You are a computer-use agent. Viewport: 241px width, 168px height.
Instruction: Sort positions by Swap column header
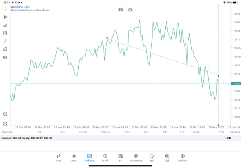click(x=196, y=132)
